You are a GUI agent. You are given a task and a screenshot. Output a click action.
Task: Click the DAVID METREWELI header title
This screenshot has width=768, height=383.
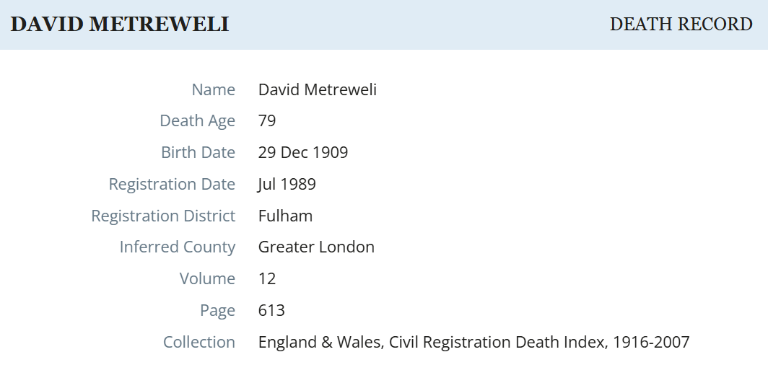[120, 25]
